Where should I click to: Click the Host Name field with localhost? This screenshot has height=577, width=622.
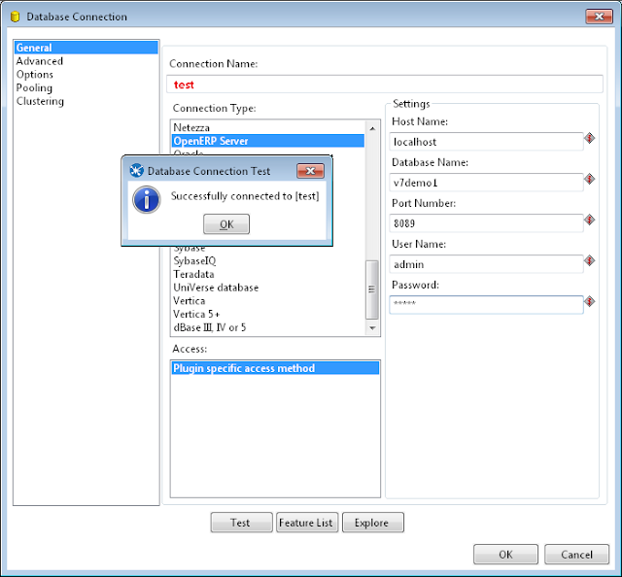[x=486, y=142]
